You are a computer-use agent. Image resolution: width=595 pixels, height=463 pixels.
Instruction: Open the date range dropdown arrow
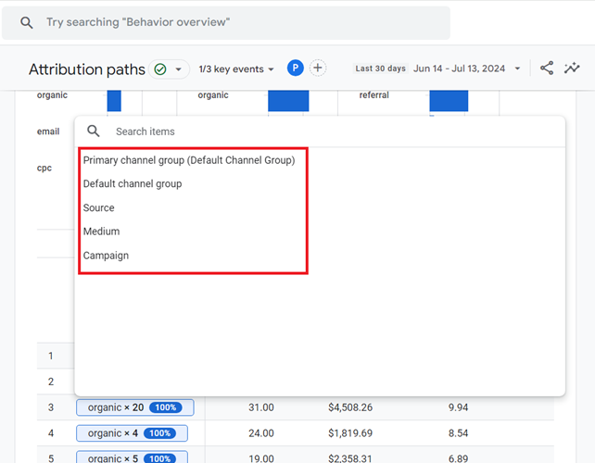click(x=517, y=69)
